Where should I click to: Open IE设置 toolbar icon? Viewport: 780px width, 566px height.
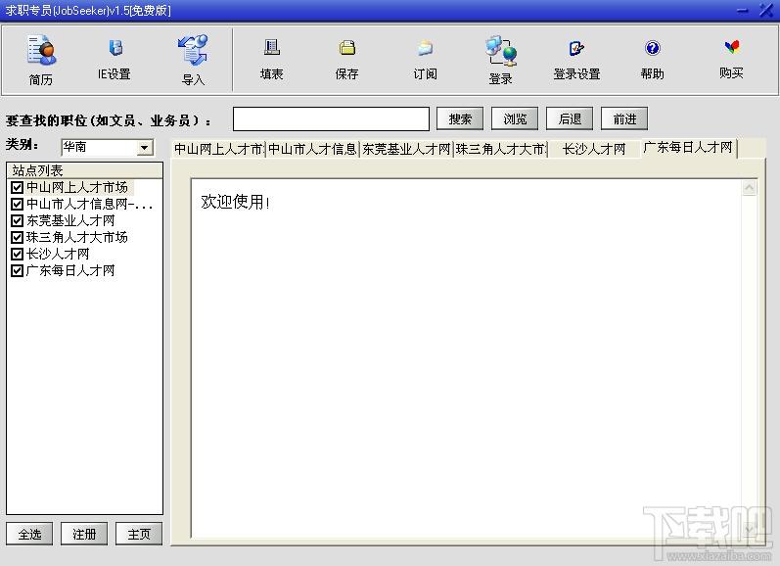click(115, 59)
